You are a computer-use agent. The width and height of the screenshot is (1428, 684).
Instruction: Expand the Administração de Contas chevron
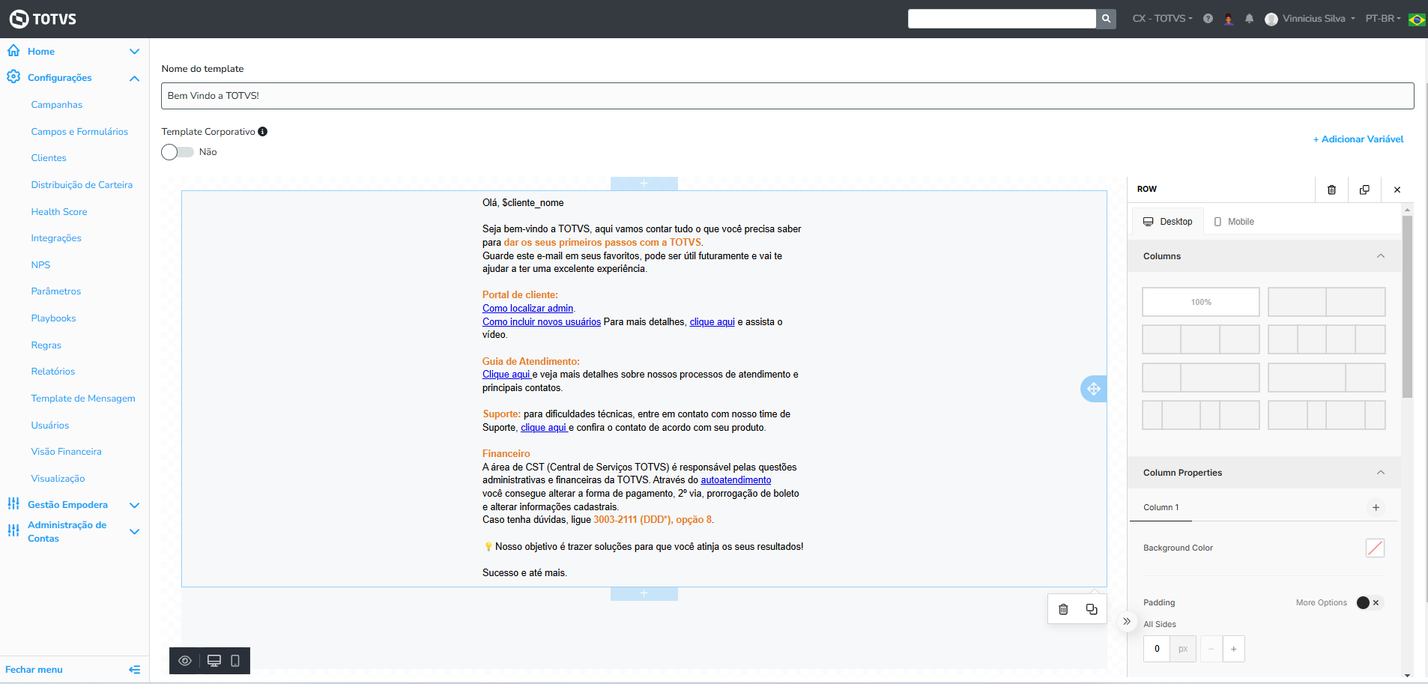(135, 532)
